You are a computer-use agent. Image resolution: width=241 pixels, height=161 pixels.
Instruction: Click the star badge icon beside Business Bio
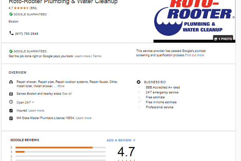[139, 82]
